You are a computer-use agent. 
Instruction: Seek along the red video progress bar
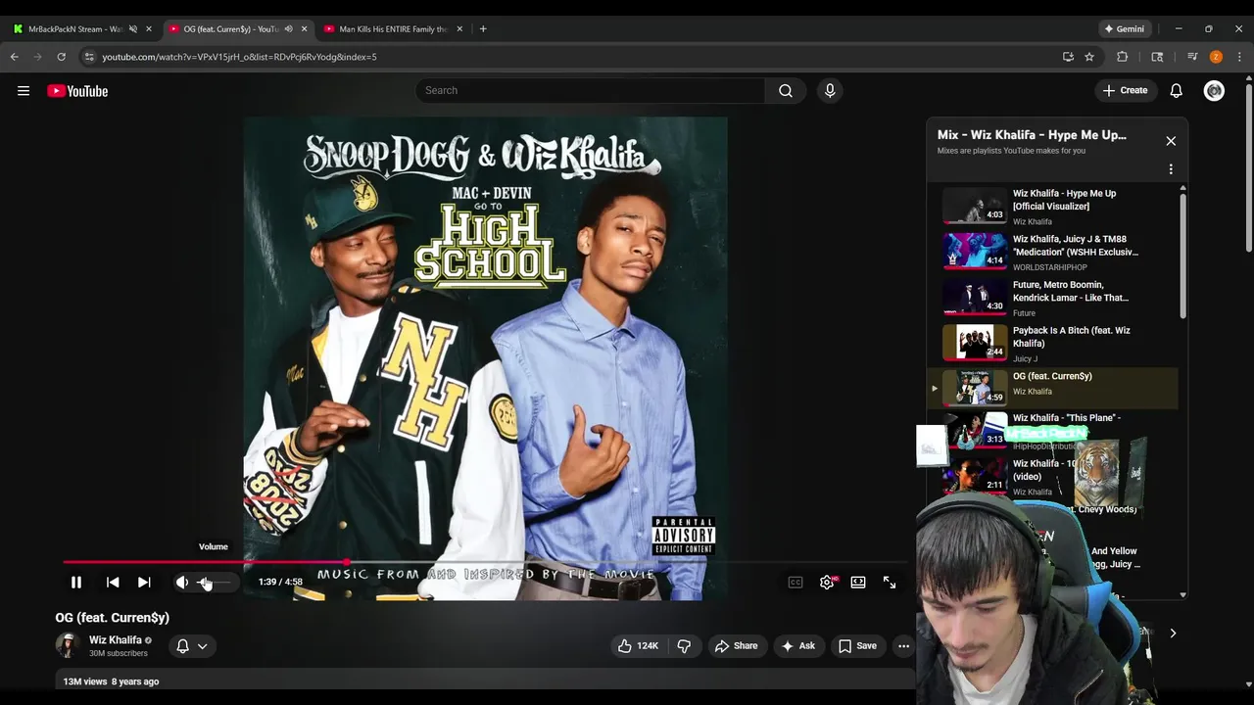point(486,562)
